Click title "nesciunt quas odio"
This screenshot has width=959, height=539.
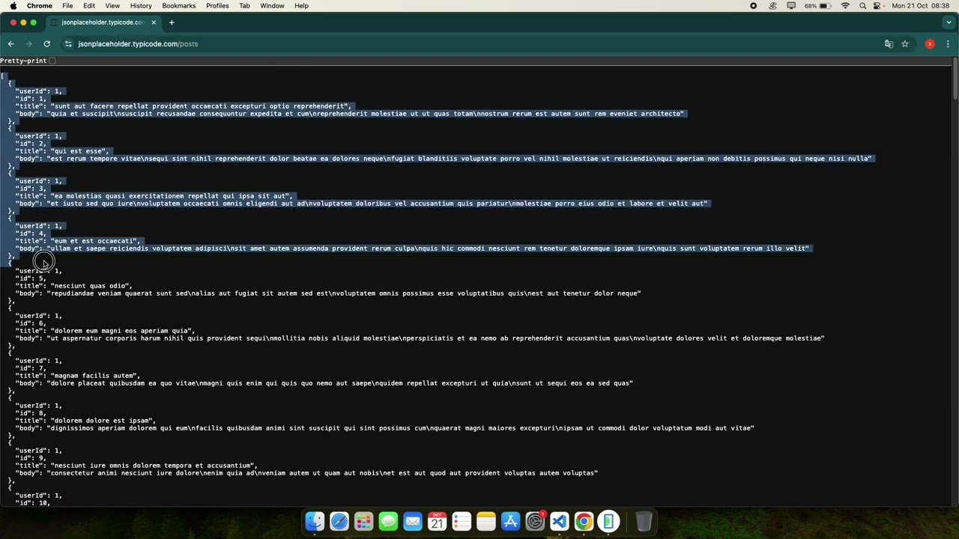coord(91,286)
